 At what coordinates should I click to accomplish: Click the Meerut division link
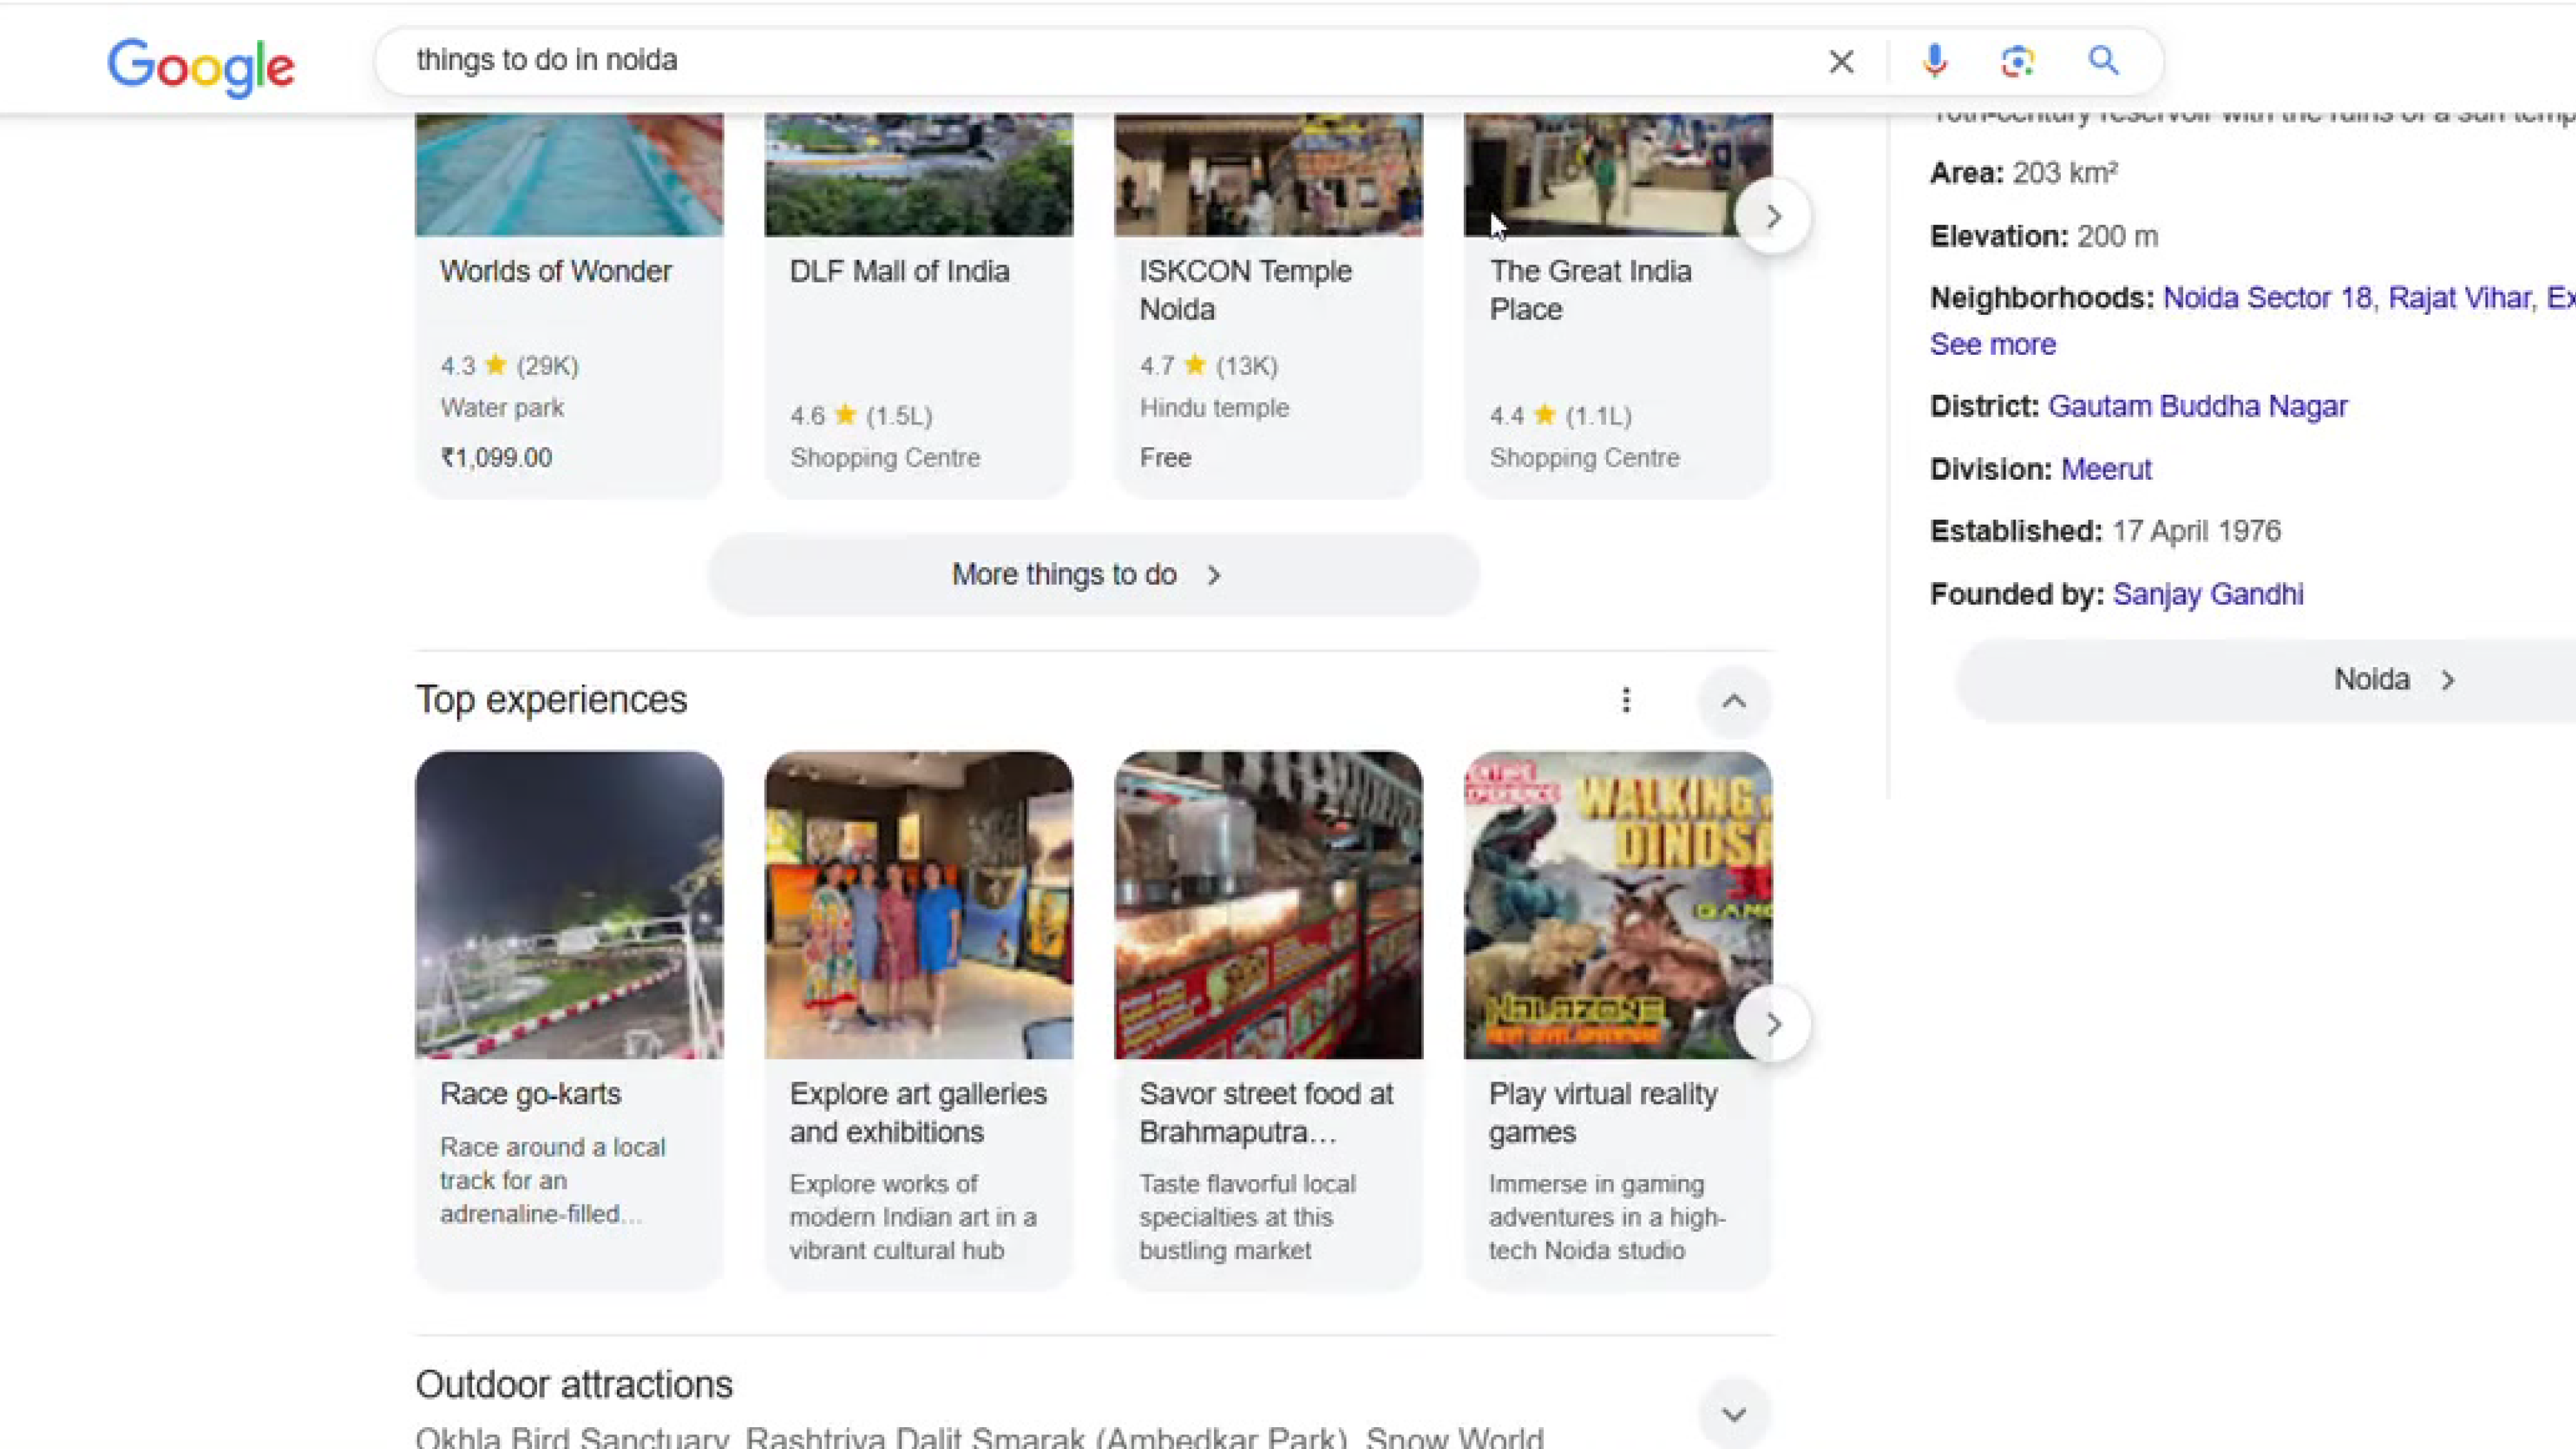(x=2105, y=469)
